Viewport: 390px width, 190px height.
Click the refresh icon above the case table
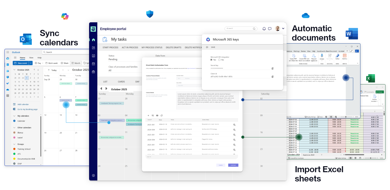pyautogui.click(x=161, y=116)
